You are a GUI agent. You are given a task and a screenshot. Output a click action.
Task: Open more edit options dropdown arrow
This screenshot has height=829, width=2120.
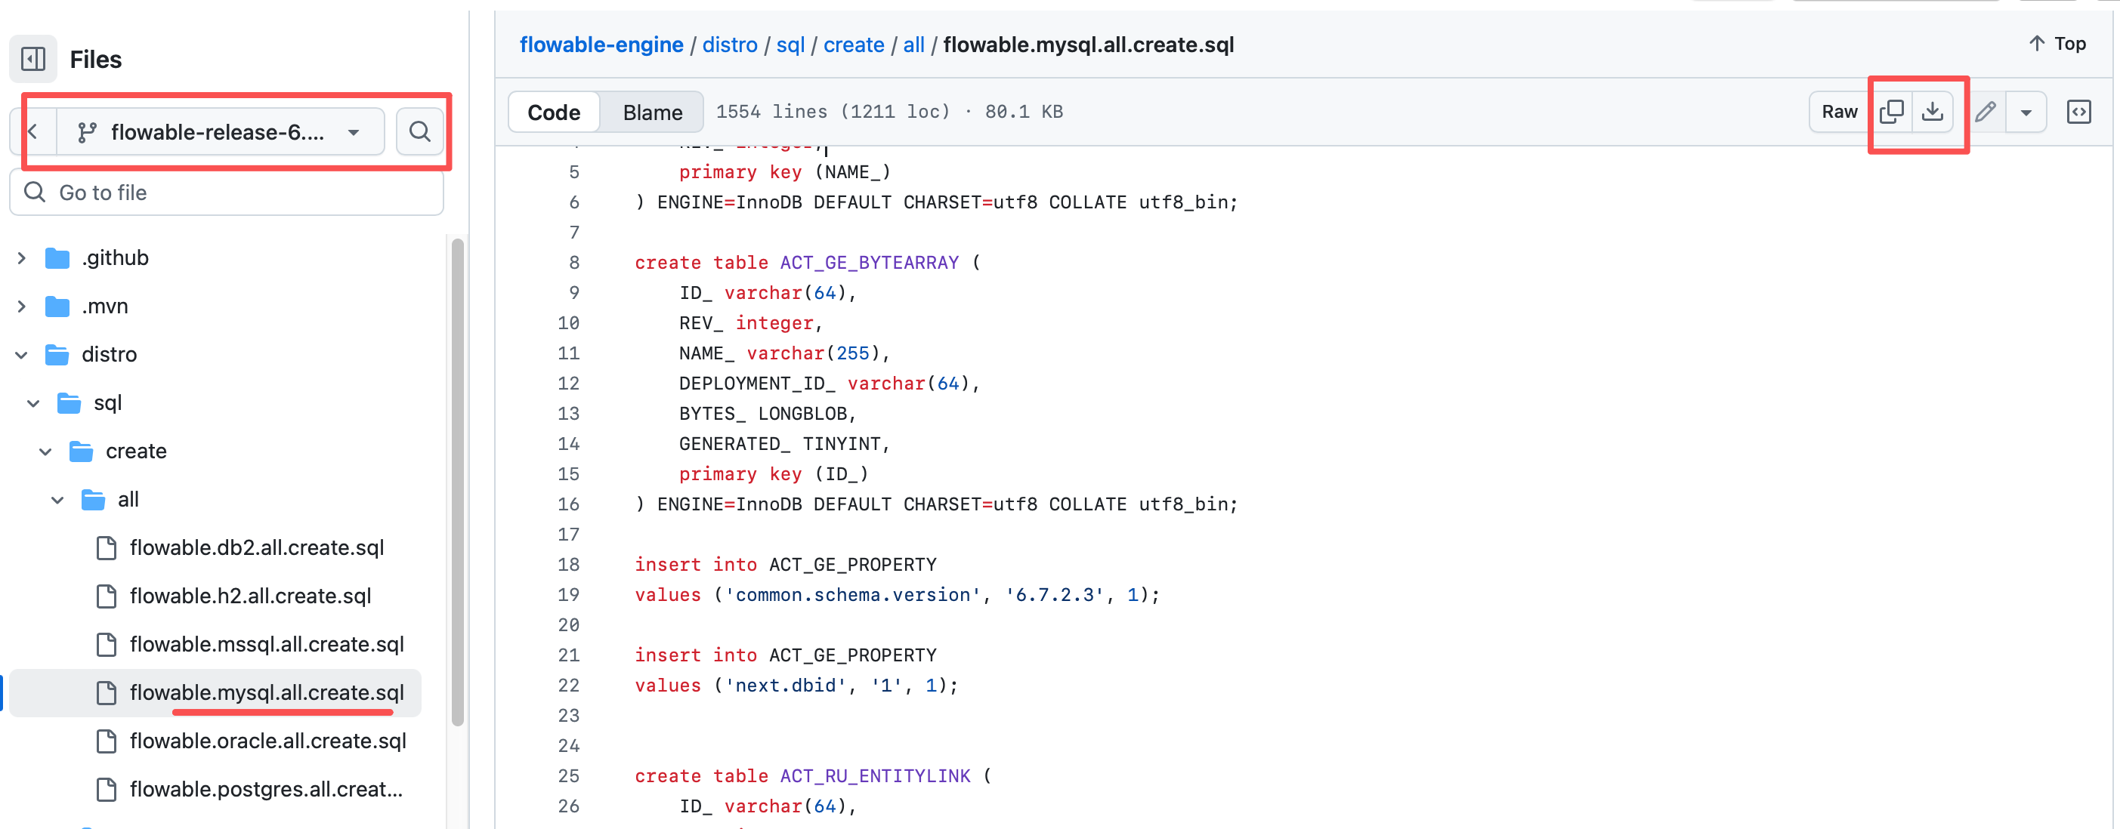tap(2026, 112)
